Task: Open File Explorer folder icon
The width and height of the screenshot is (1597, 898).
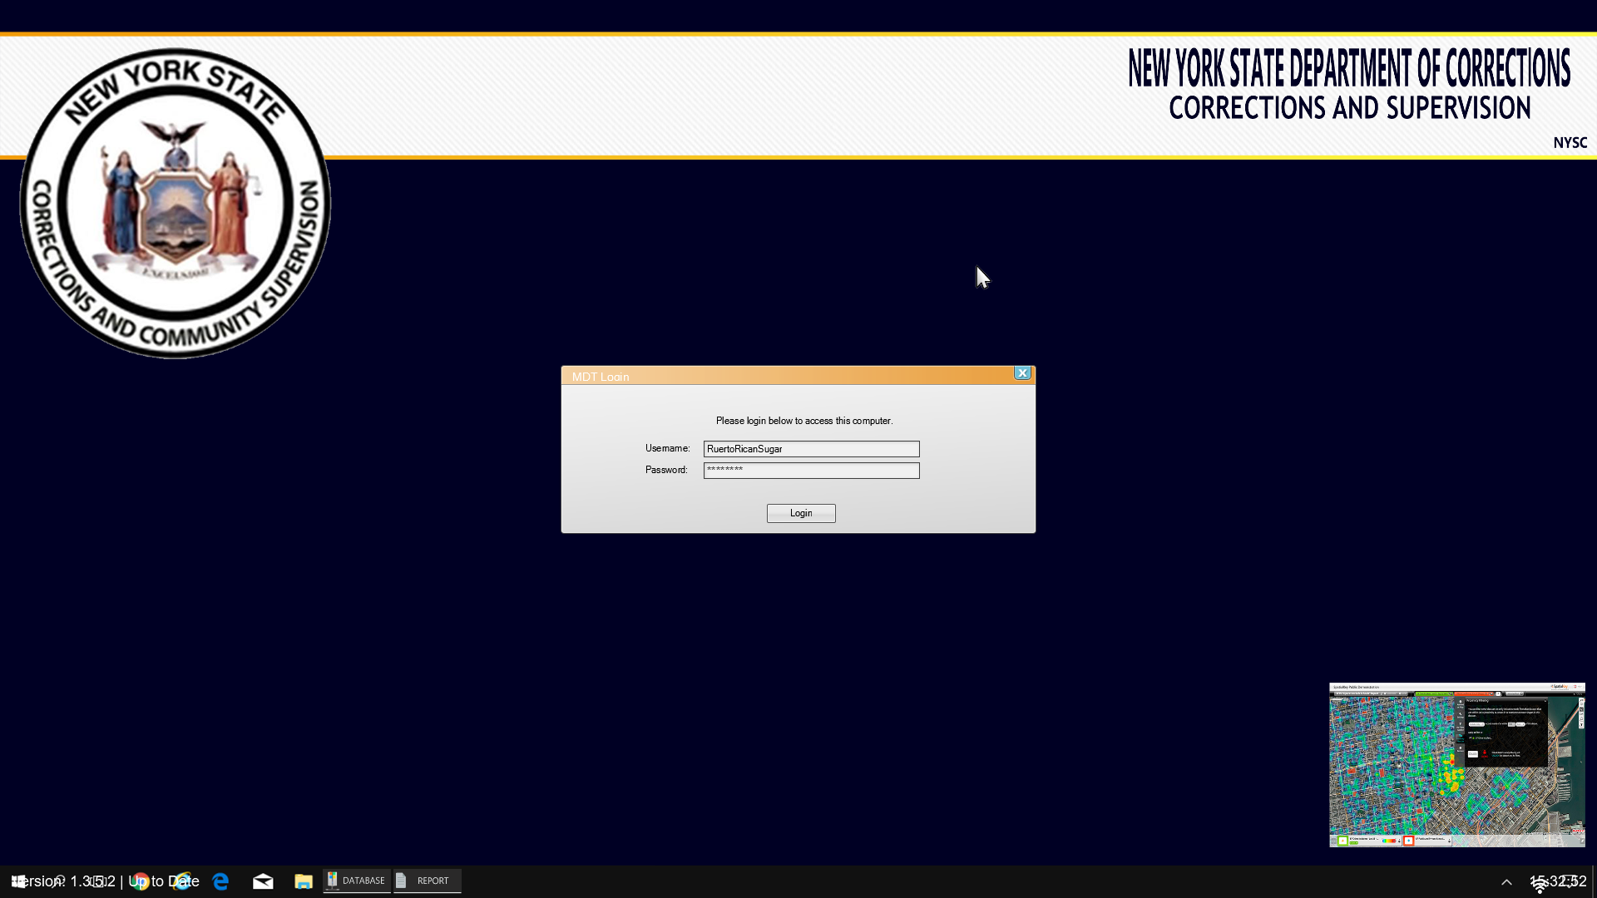Action: 304,881
